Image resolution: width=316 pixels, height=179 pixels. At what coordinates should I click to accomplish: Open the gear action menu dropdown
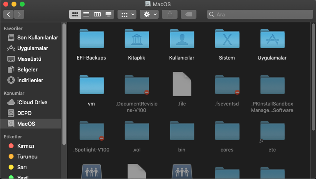pos(150,14)
